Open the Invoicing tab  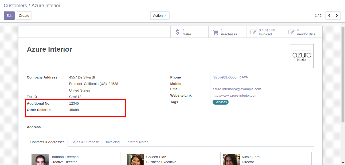113,142
